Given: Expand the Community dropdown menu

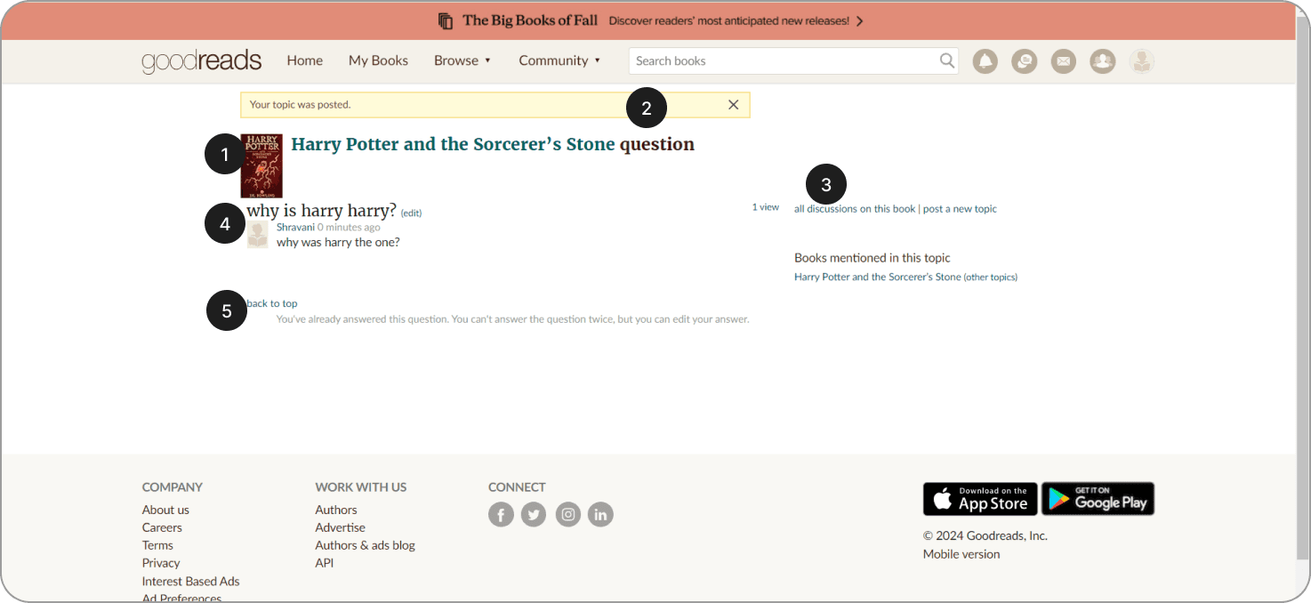Looking at the screenshot, I should pos(560,60).
